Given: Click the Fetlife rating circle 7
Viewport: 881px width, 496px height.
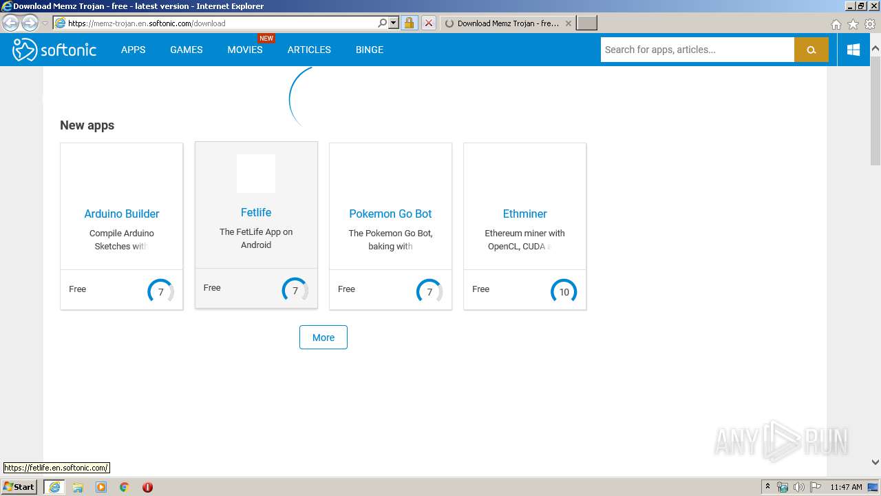Looking at the screenshot, I should point(295,290).
